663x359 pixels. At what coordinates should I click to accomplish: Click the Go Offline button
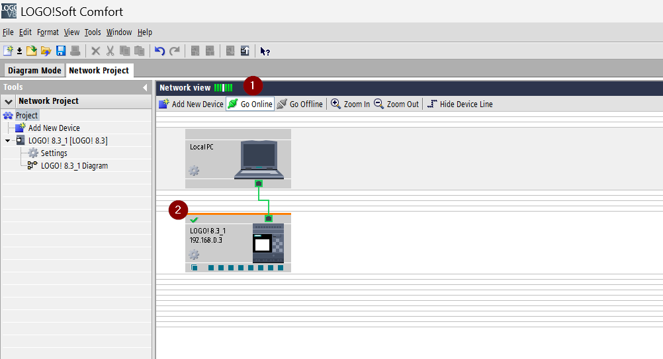pos(300,104)
